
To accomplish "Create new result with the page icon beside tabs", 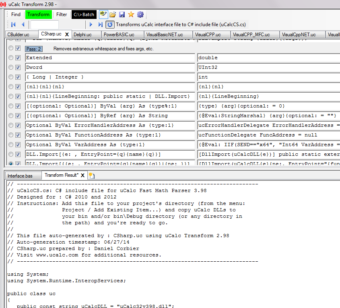I will point(91,176).
